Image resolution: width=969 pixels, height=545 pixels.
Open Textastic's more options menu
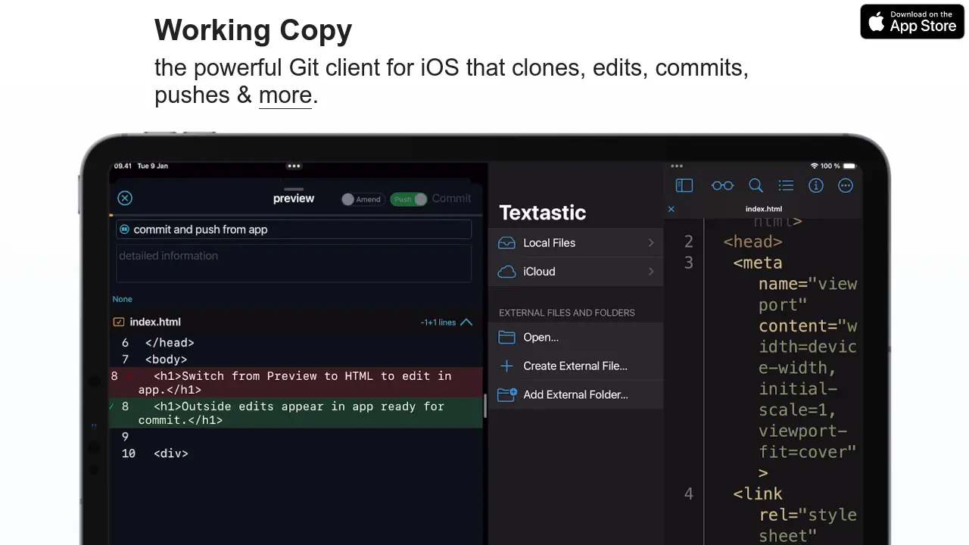click(x=845, y=185)
